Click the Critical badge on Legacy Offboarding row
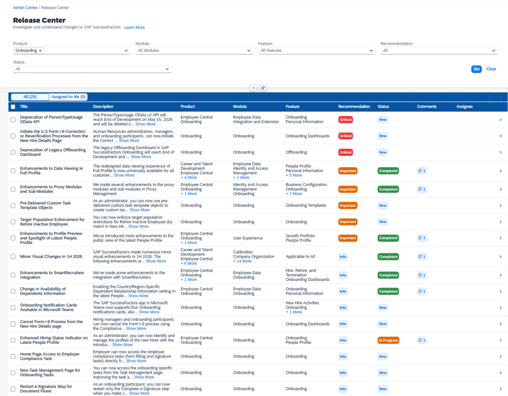This screenshot has height=396, width=508. [345, 152]
